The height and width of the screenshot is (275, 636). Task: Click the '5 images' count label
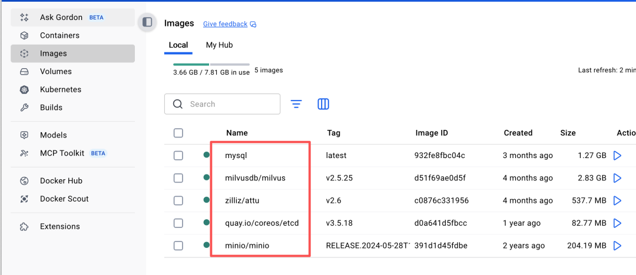[269, 70]
